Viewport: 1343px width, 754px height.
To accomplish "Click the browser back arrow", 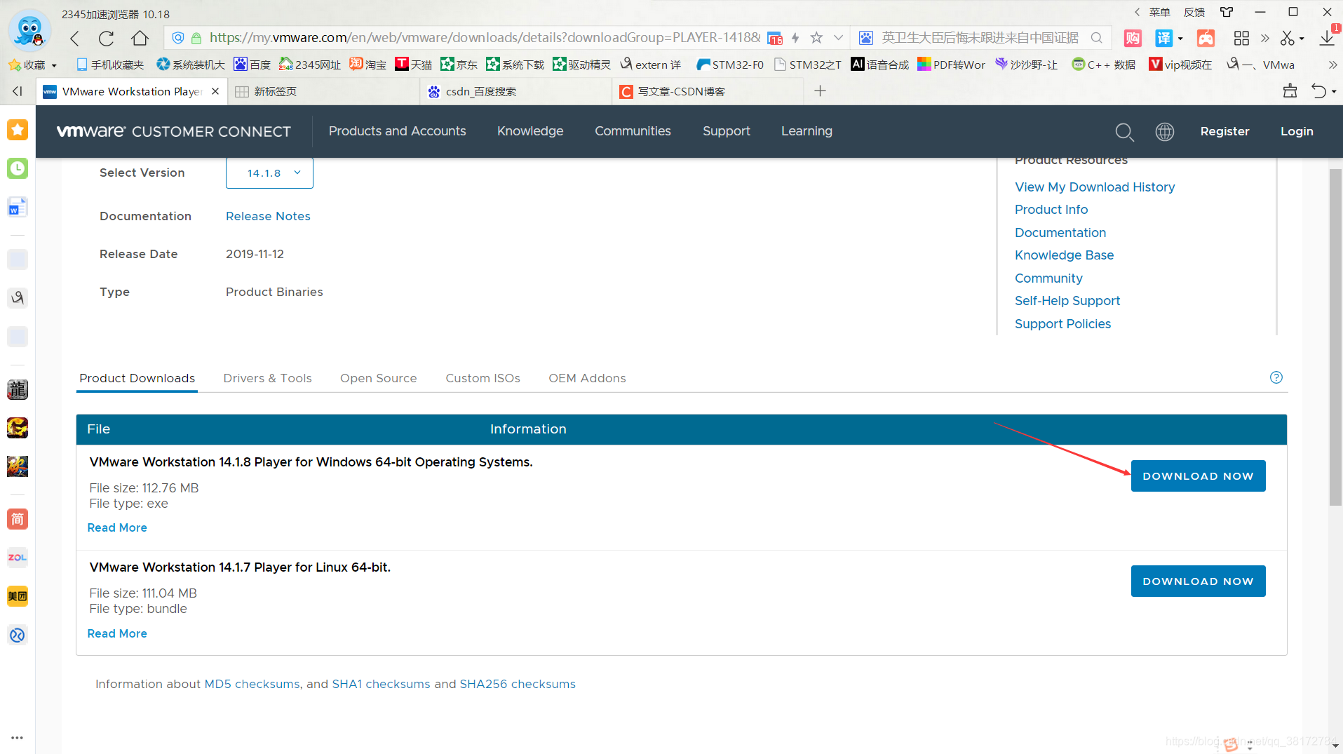I will (x=75, y=38).
